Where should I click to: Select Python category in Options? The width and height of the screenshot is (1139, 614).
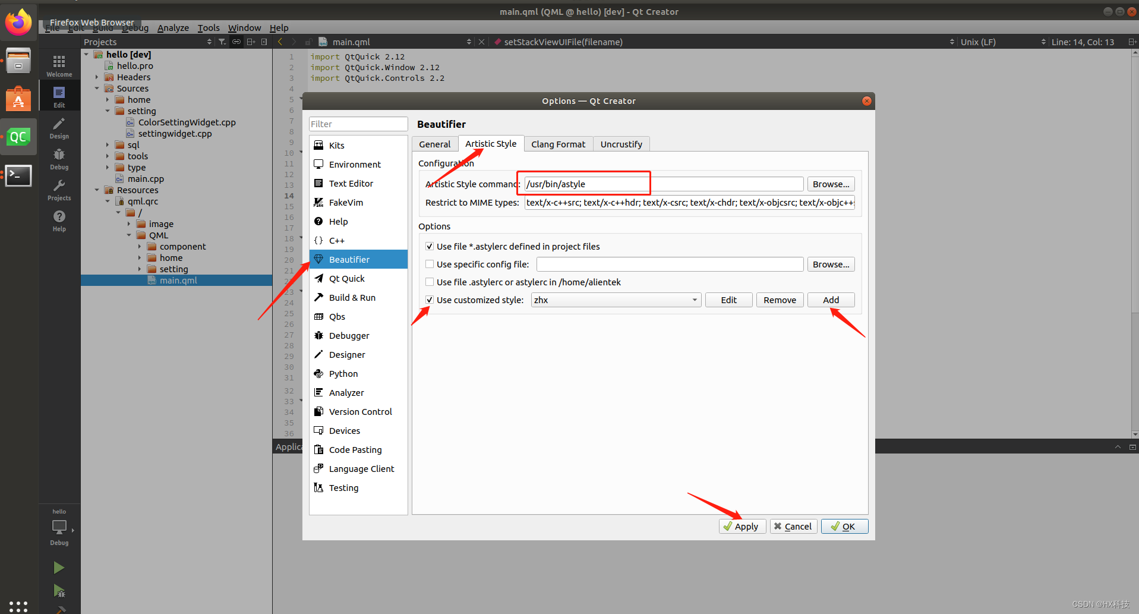358,373
